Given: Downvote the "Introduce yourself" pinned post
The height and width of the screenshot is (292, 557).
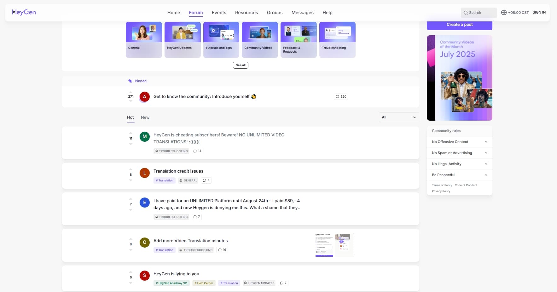Looking at the screenshot, I should tap(131, 101).
